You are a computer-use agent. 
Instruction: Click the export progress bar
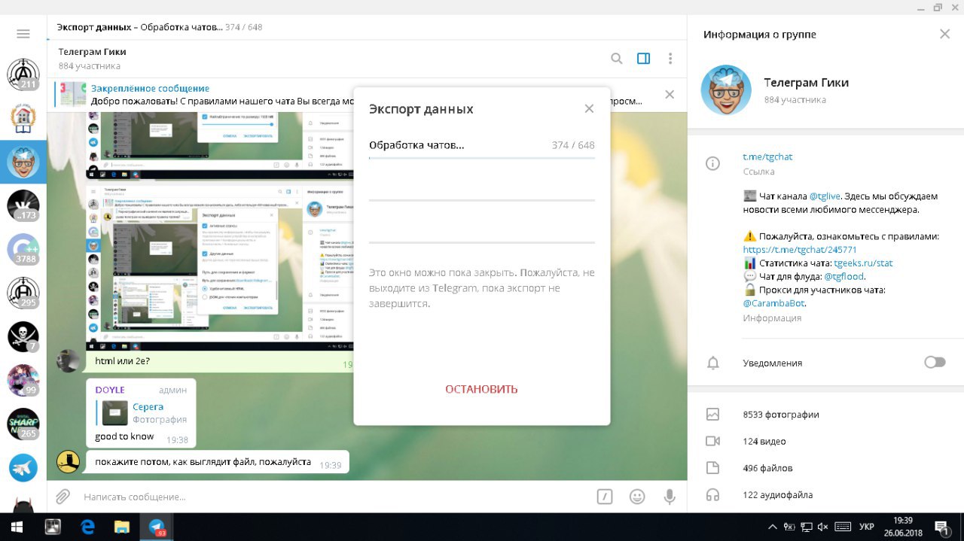point(482,158)
